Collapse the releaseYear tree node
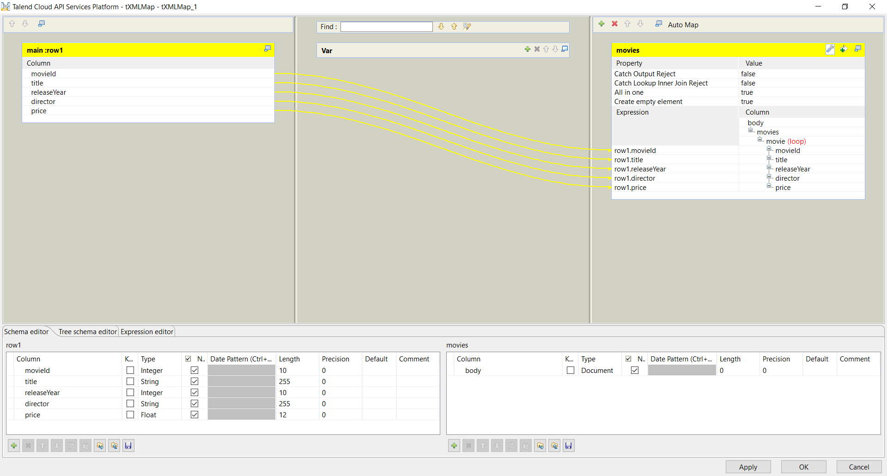The width and height of the screenshot is (887, 476). pos(769,168)
